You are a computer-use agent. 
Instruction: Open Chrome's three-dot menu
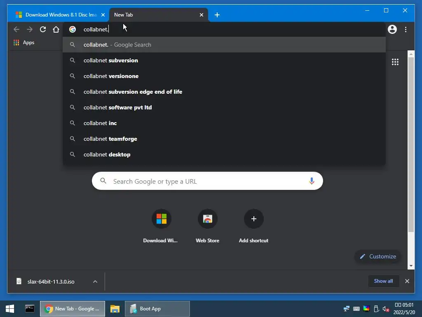click(406, 29)
